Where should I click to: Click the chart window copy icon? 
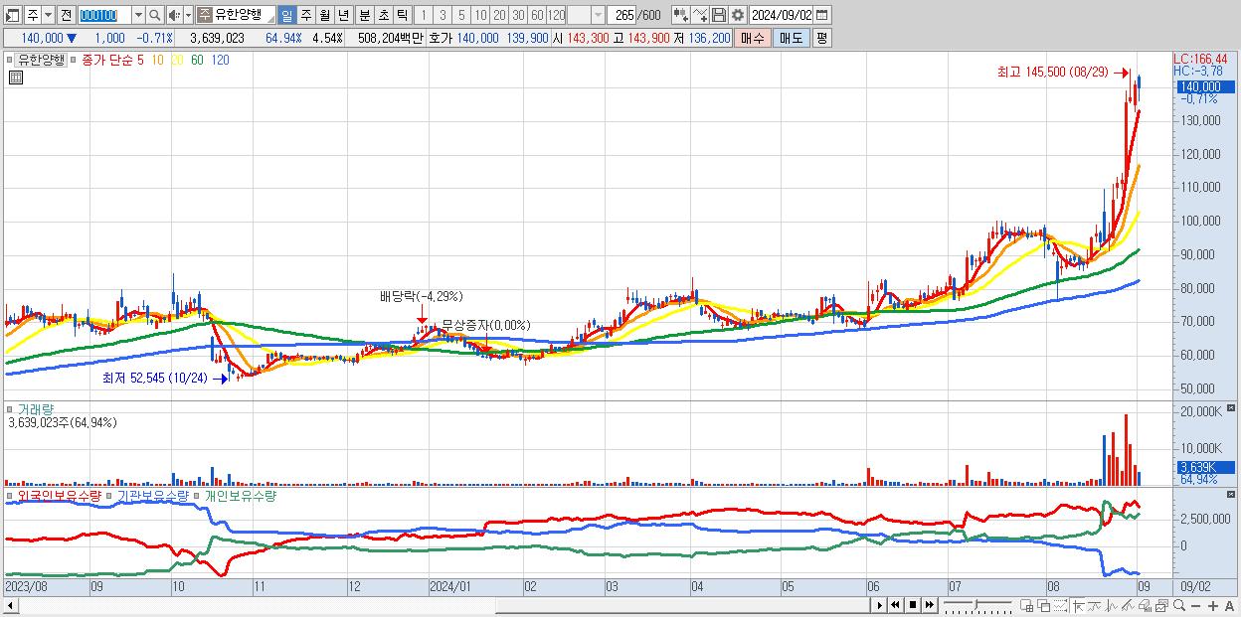pos(1162,605)
